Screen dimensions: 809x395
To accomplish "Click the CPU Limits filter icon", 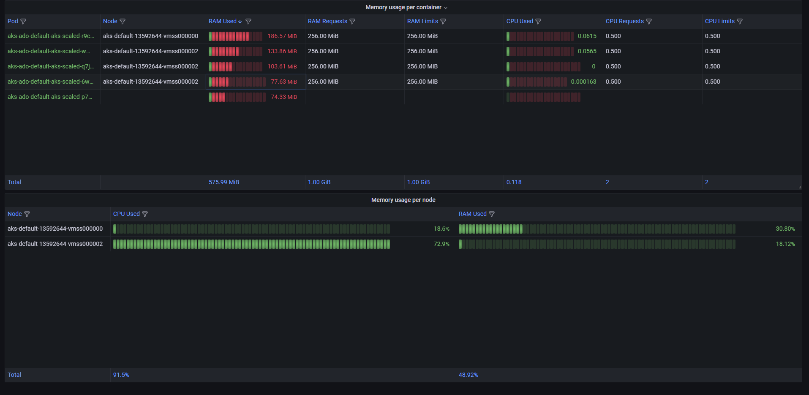I will click(740, 21).
